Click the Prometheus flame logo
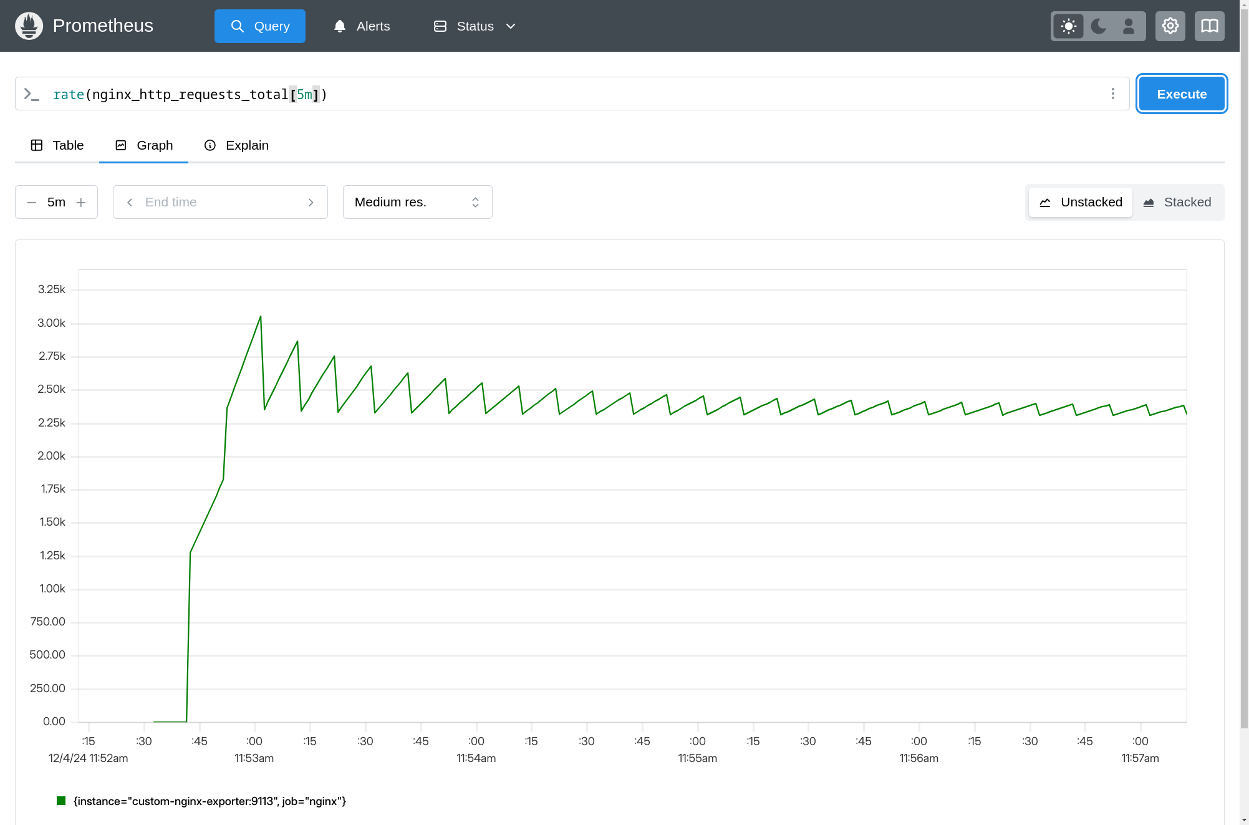 click(29, 26)
